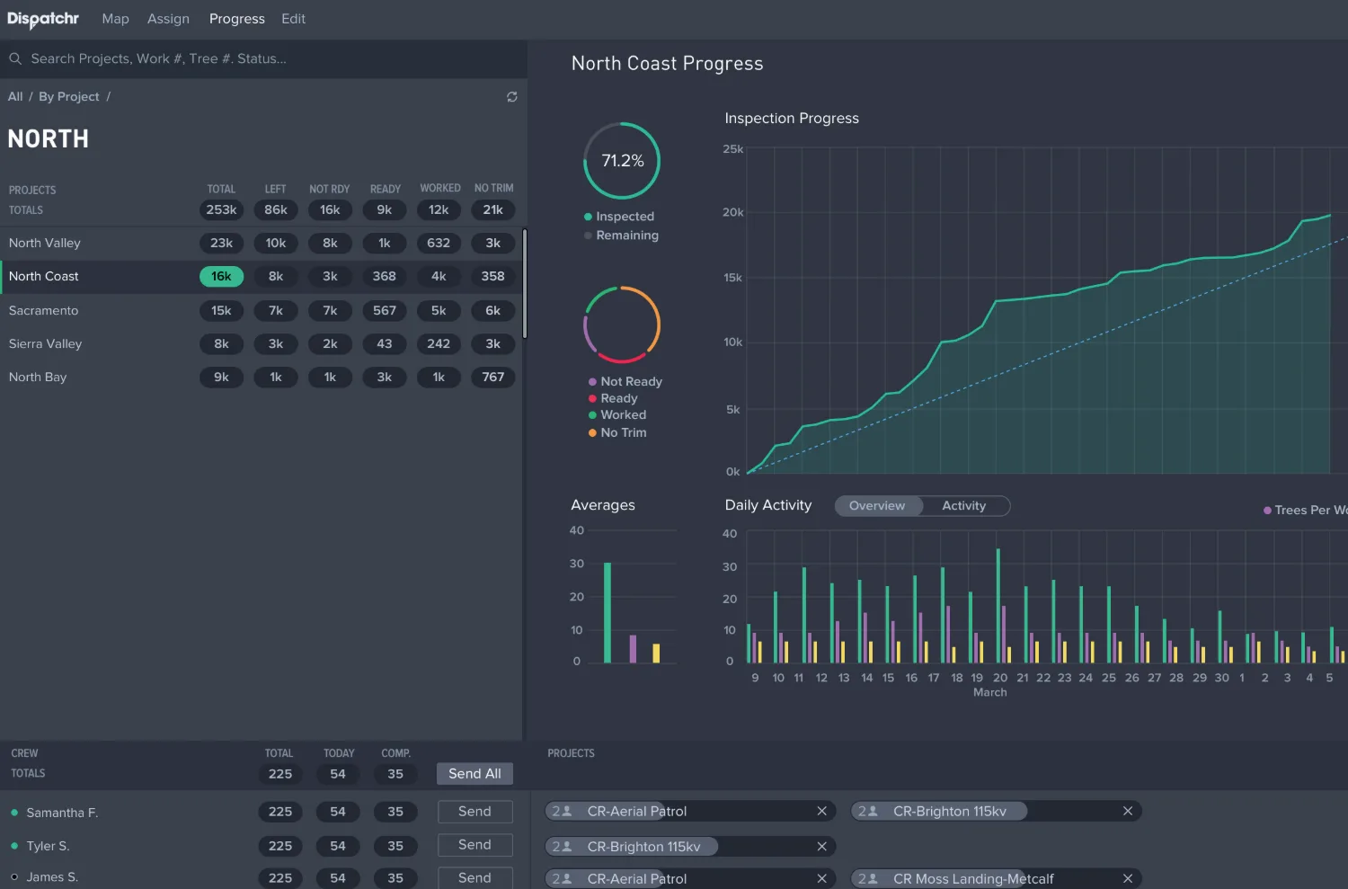Toggle the Remaining legend entry
The height and width of the screenshot is (889, 1348).
point(621,236)
